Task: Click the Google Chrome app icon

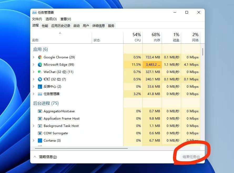Action: click(x=40, y=57)
